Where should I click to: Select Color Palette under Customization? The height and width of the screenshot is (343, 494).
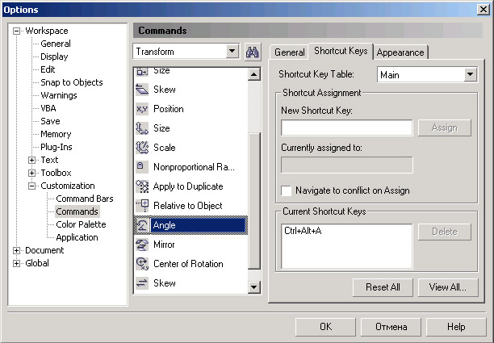tap(81, 224)
